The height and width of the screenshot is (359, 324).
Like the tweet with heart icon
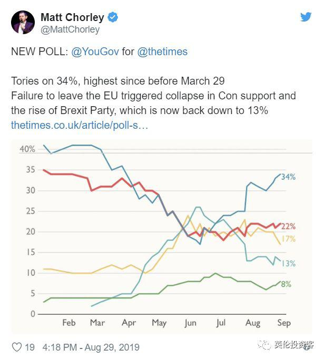17,347
